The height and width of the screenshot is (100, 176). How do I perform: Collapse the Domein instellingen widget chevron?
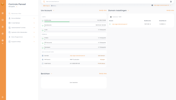(128, 10)
